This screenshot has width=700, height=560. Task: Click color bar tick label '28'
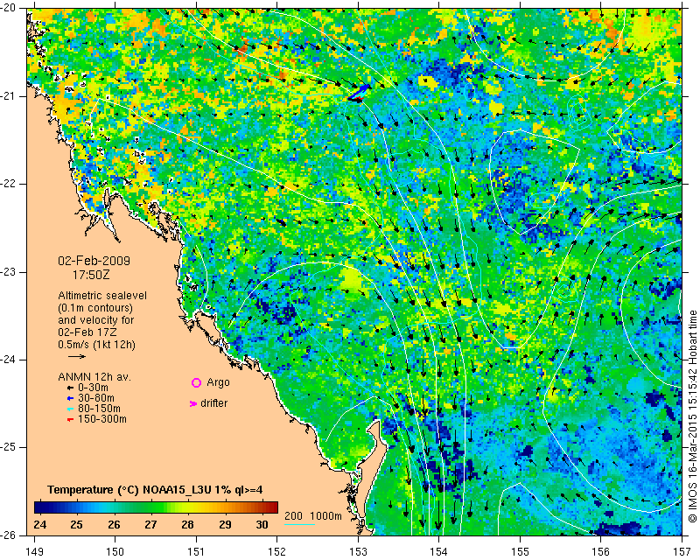[187, 524]
